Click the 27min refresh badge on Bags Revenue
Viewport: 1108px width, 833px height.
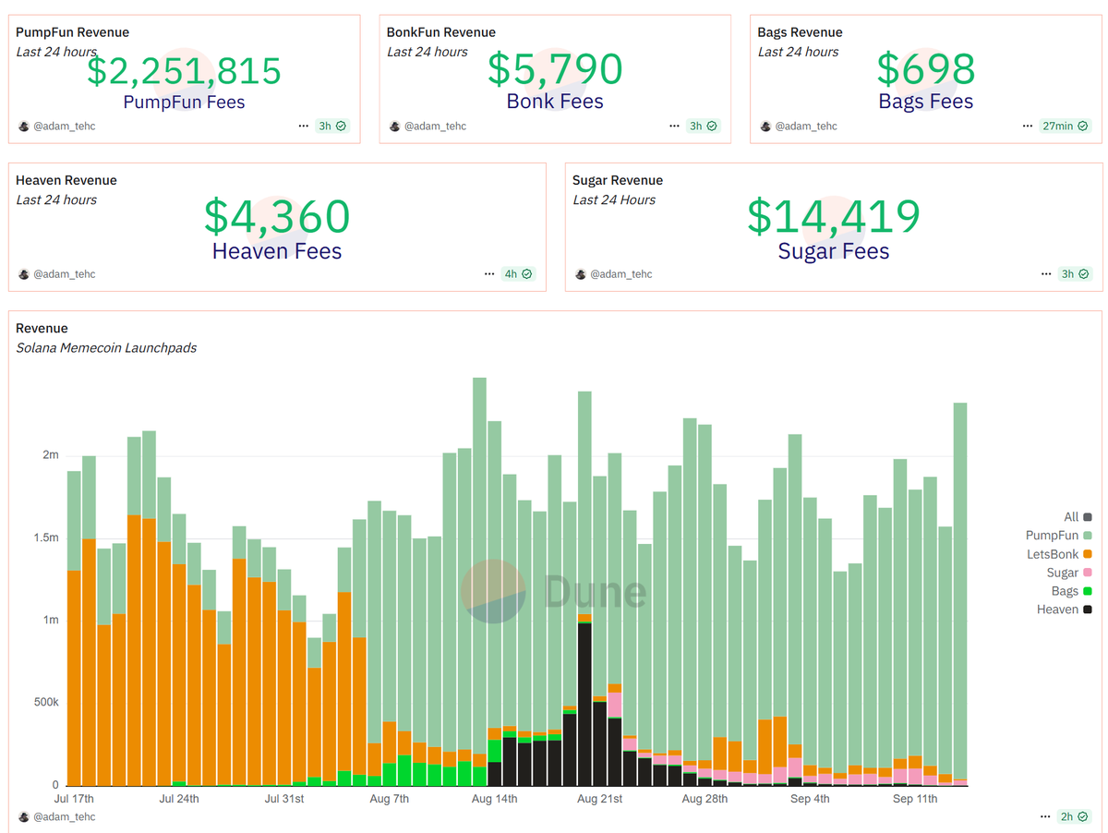(x=1065, y=126)
